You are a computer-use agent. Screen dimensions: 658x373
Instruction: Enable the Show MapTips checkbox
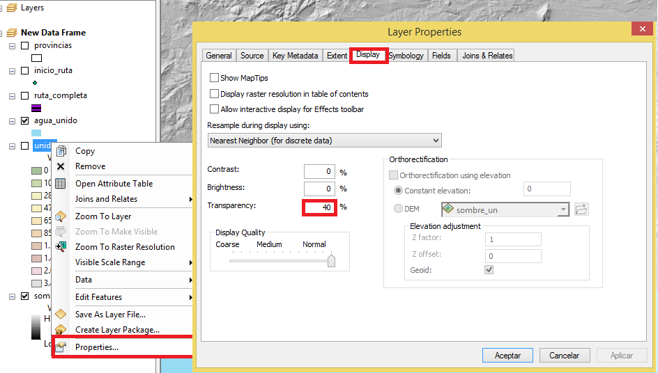click(214, 78)
